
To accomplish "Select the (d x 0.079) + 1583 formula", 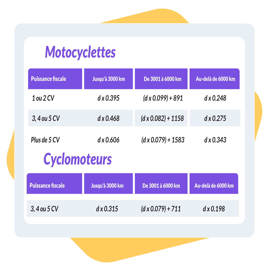I will 163,140.
